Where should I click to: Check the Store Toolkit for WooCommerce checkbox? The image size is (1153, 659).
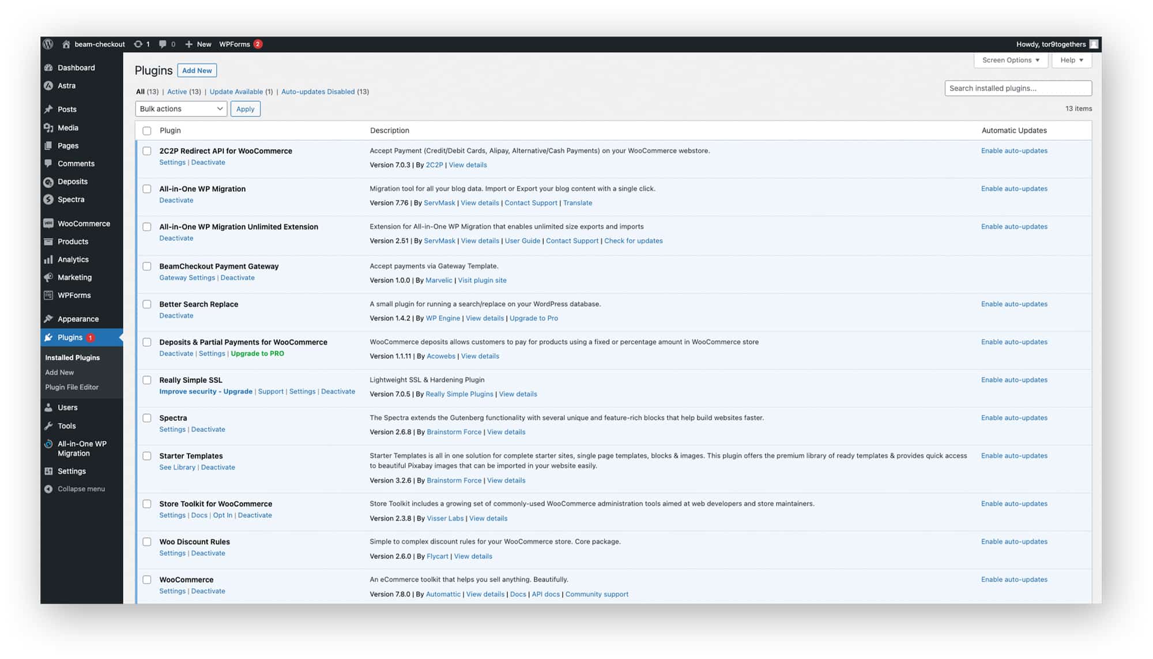click(147, 504)
